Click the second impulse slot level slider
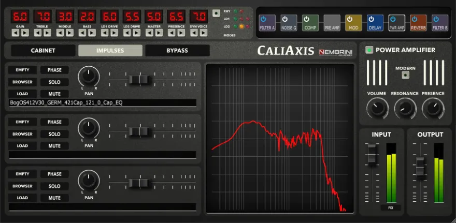 click(x=140, y=131)
